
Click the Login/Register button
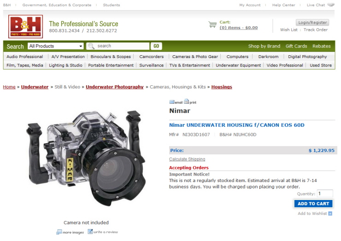[x=312, y=23]
